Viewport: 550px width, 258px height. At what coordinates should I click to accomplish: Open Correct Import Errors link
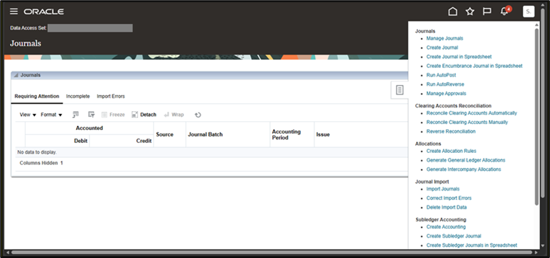pyautogui.click(x=448, y=198)
